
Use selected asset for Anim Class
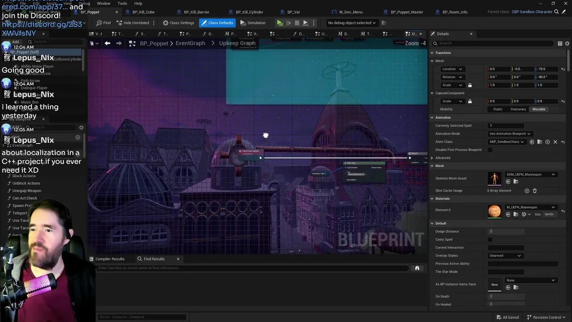click(532, 142)
